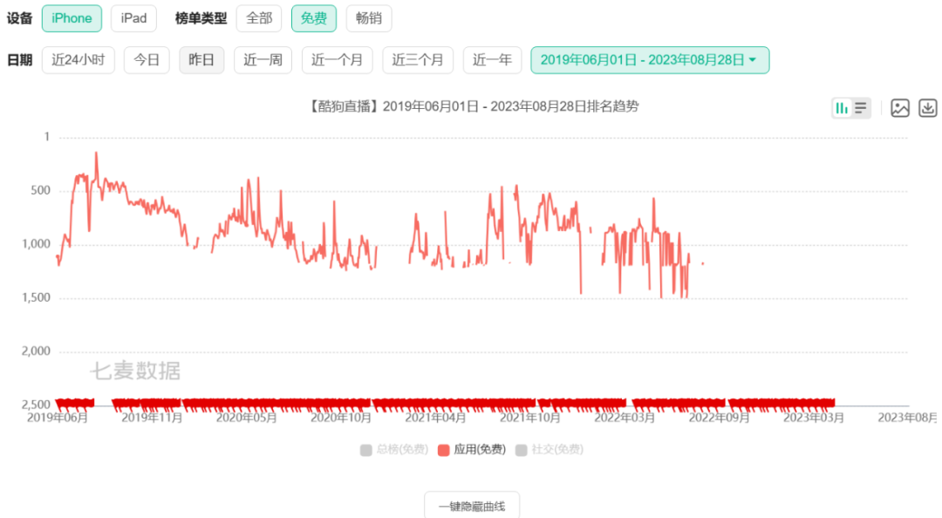Toggle 应用(免费) legend series

[x=472, y=449]
